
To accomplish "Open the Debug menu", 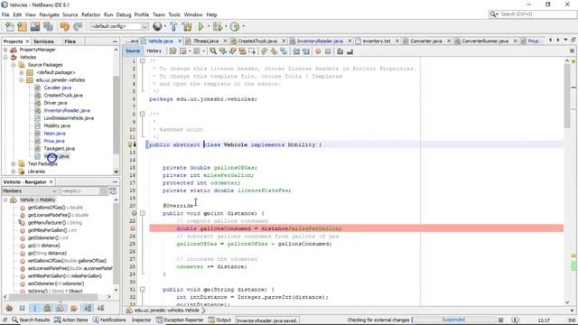I will [x=124, y=14].
